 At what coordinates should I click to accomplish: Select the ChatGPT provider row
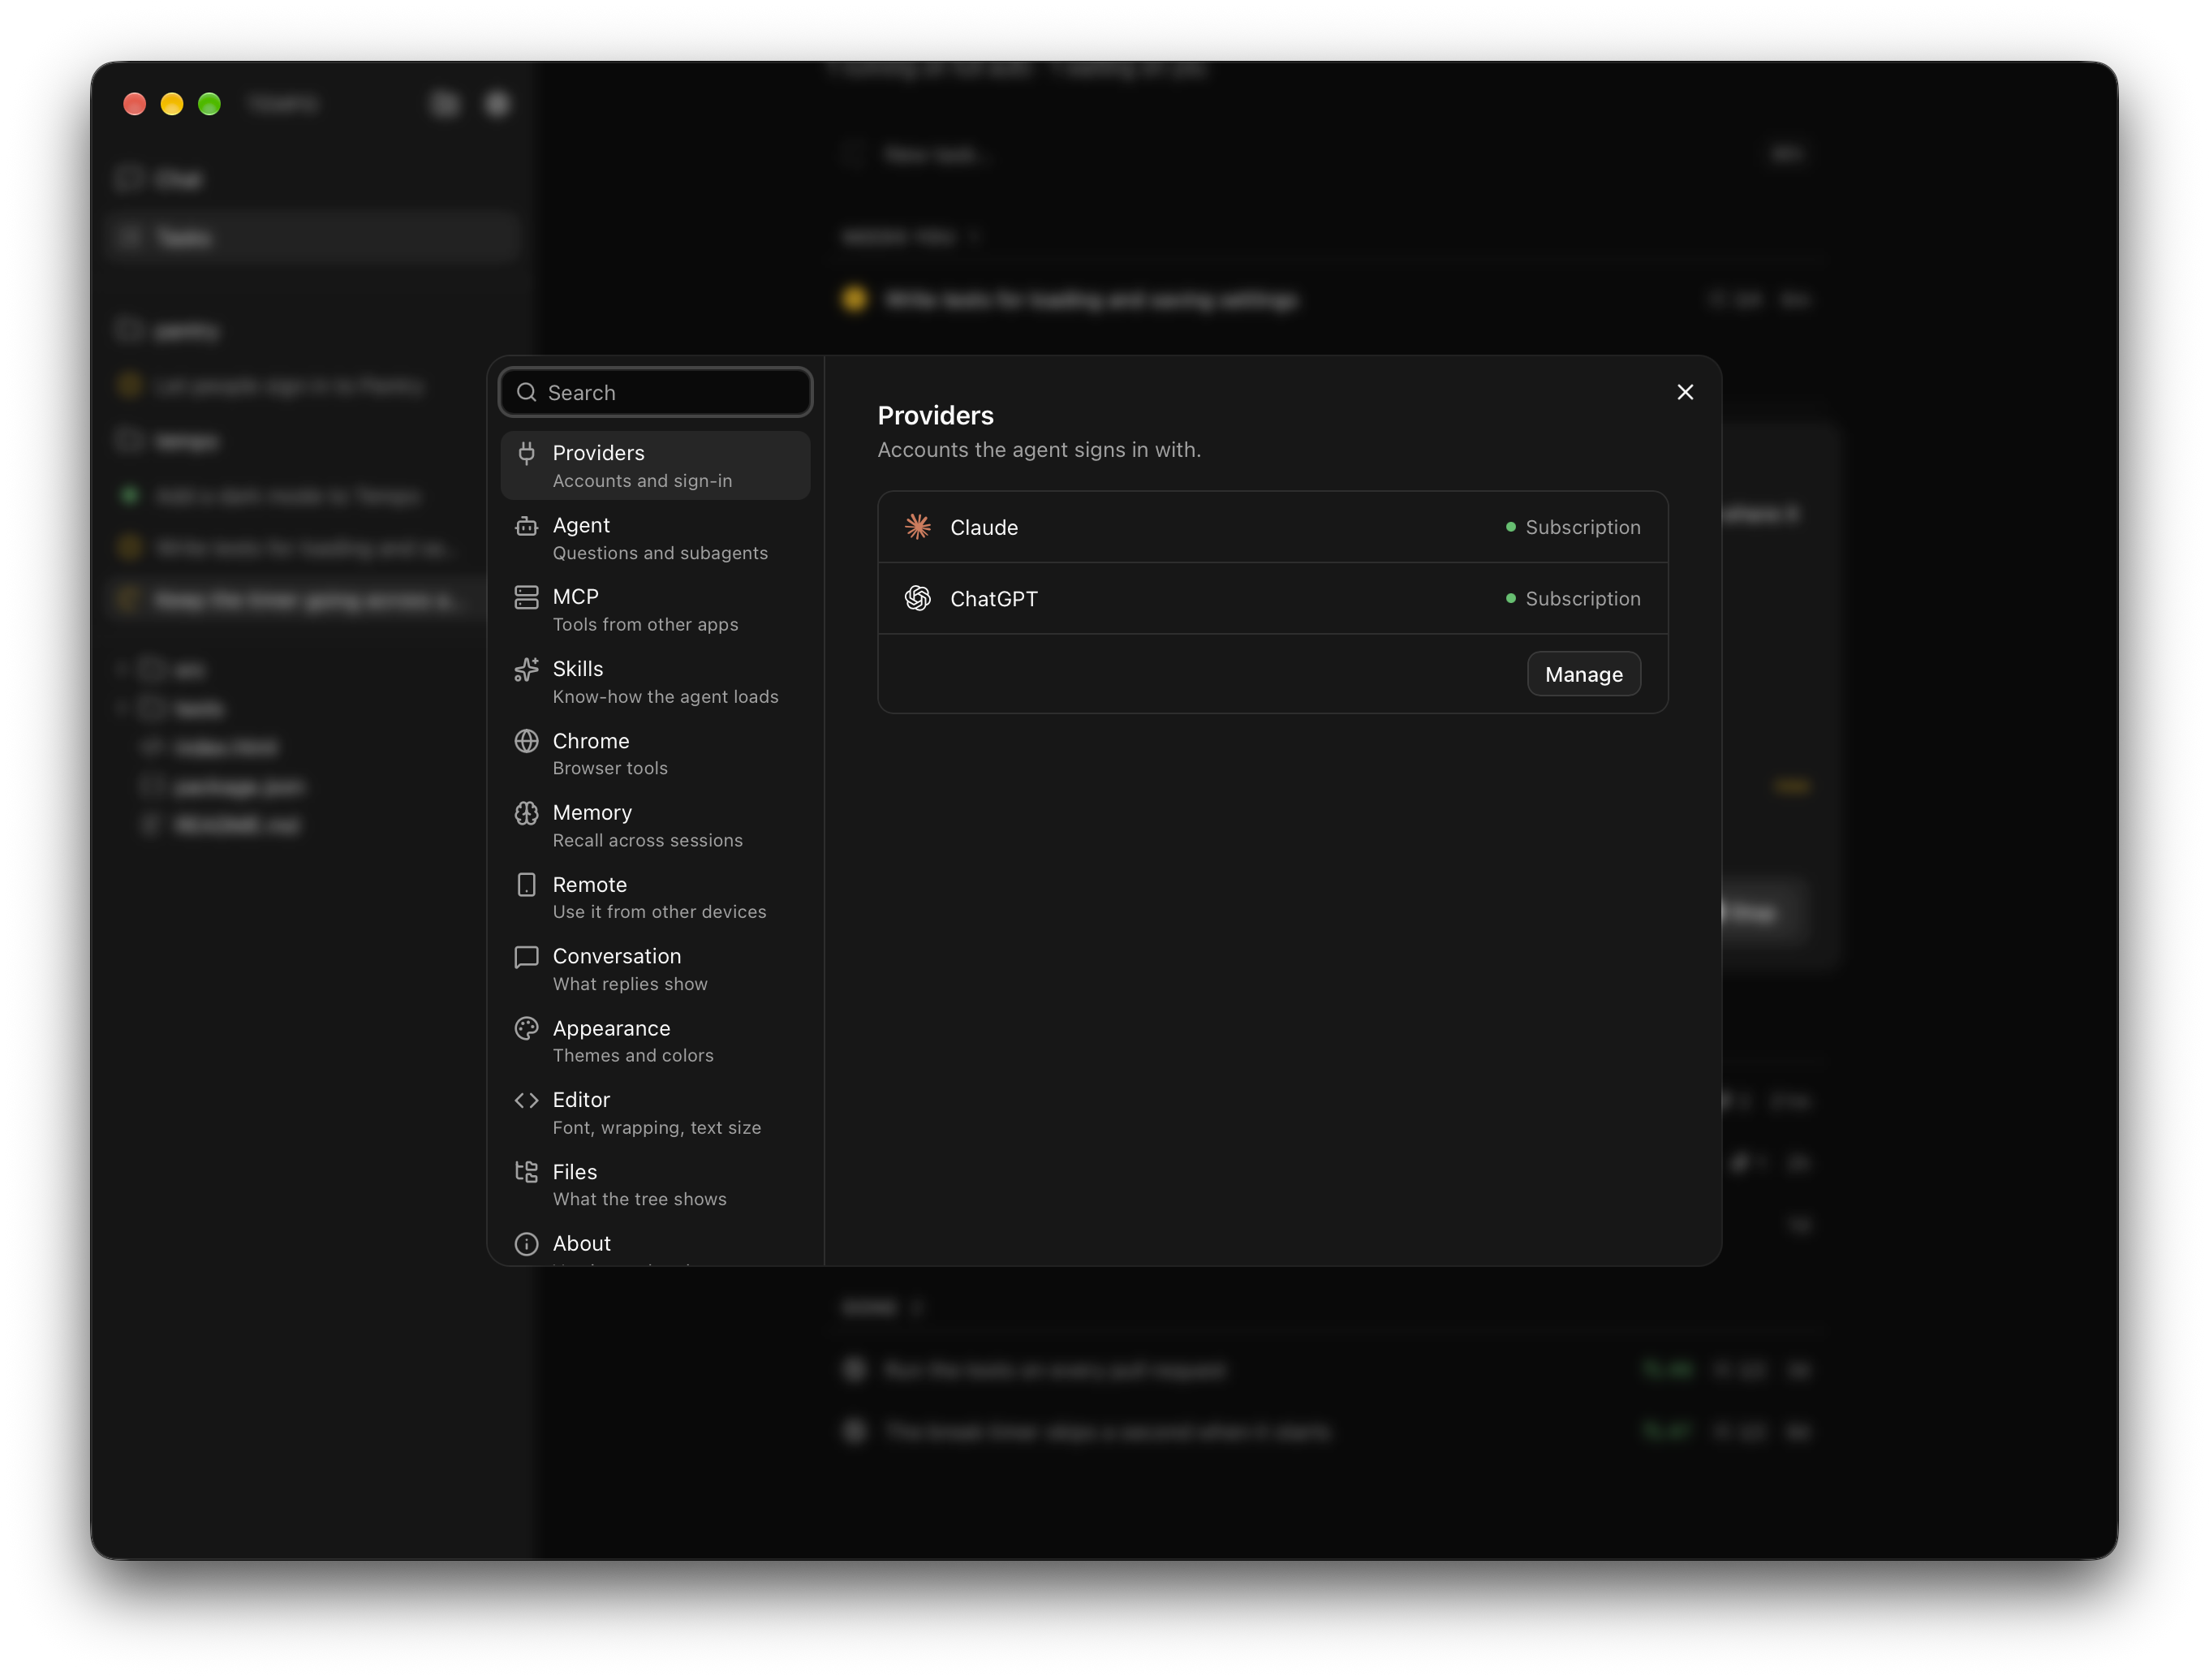(1272, 598)
